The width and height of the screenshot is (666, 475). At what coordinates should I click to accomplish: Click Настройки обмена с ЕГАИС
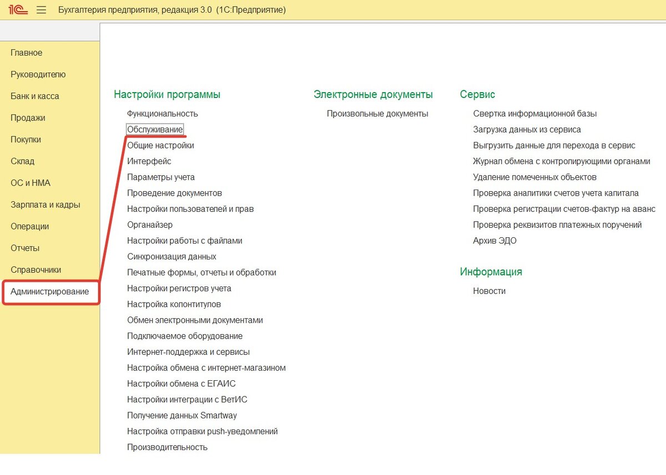coord(181,384)
